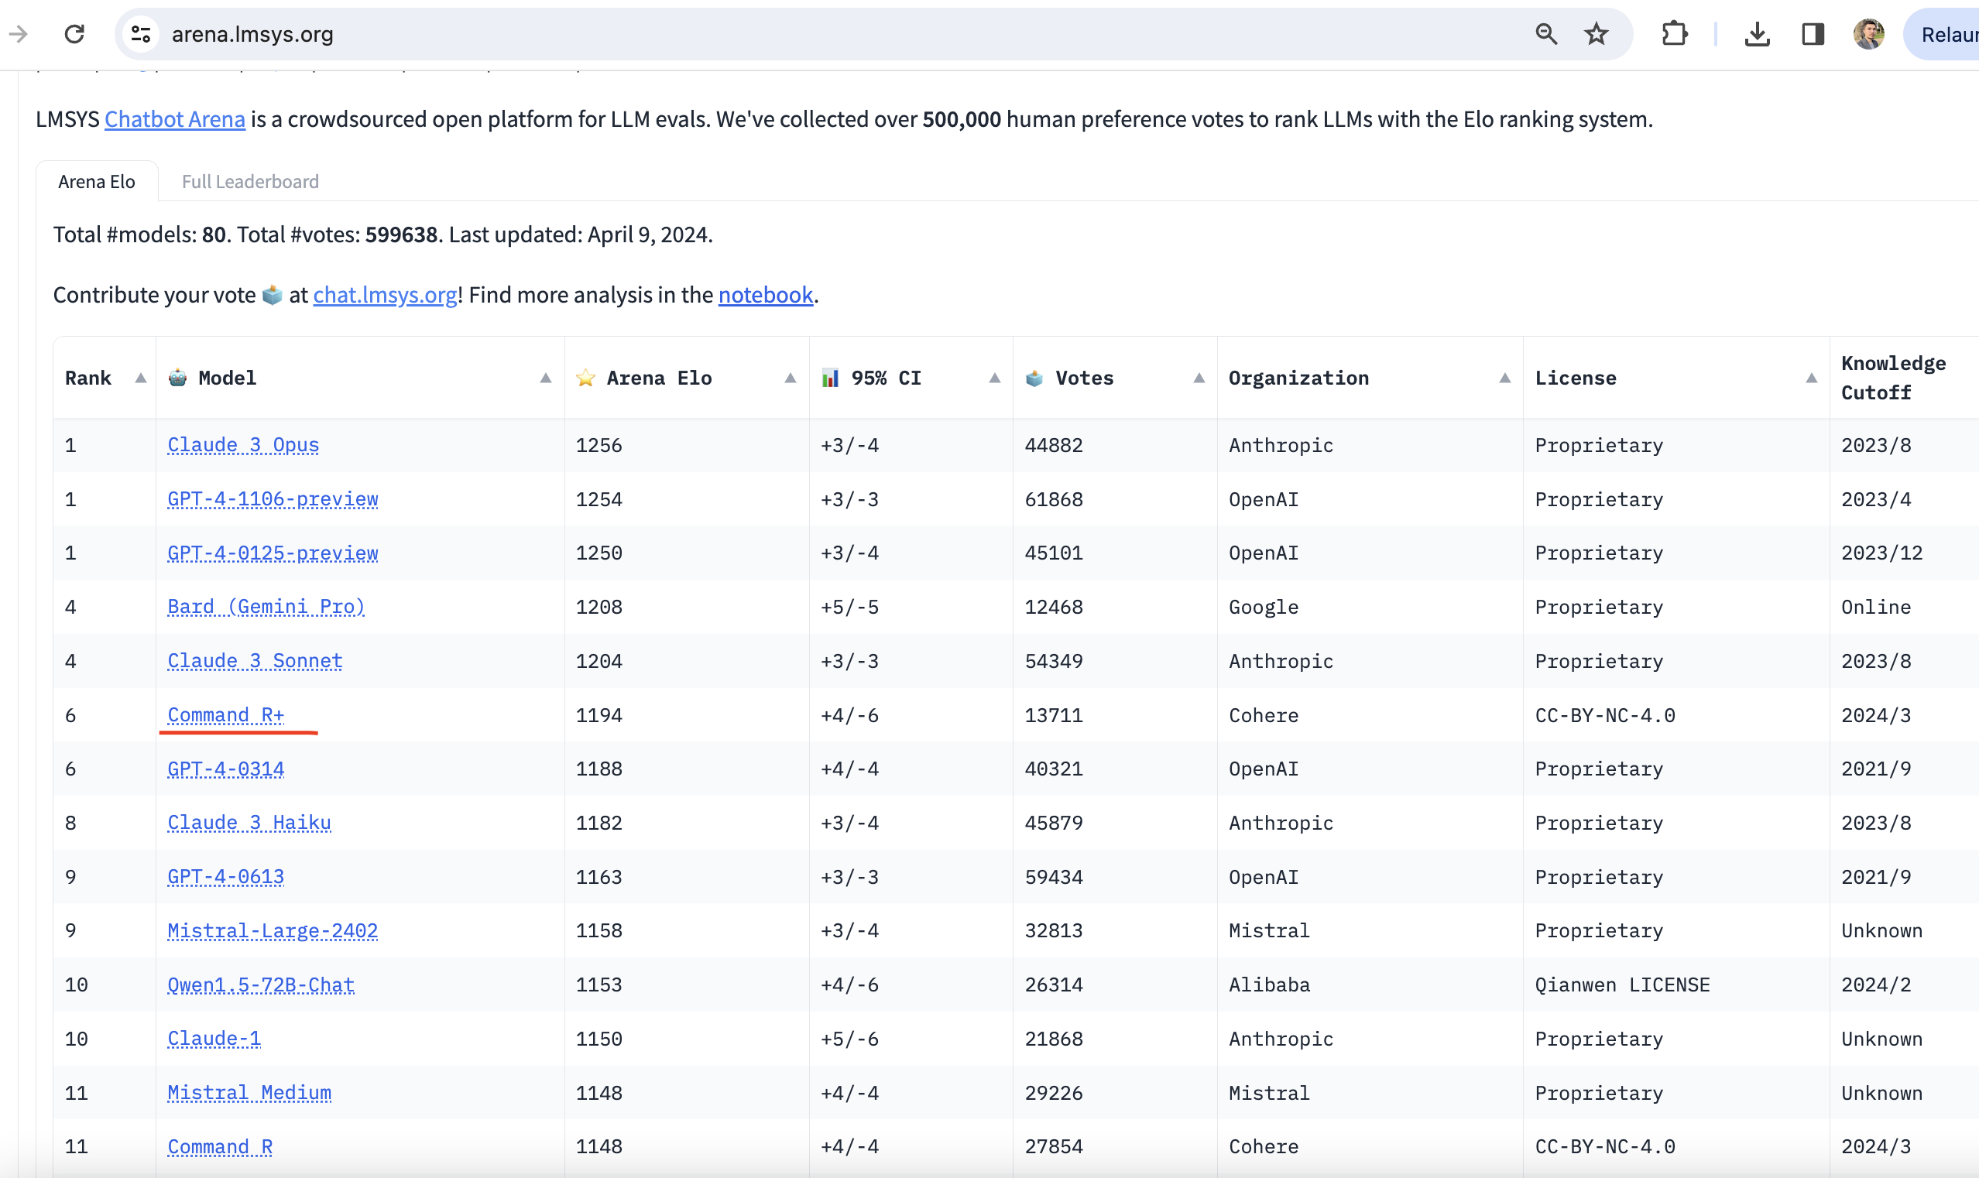Switch to the Full Leaderboard tab
This screenshot has width=1979, height=1178.
tap(250, 182)
